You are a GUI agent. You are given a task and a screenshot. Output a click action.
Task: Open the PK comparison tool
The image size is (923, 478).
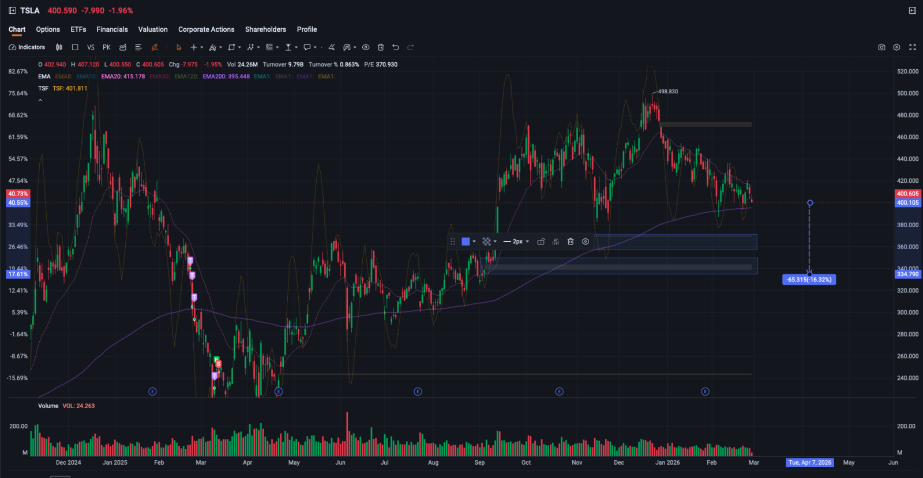point(107,47)
